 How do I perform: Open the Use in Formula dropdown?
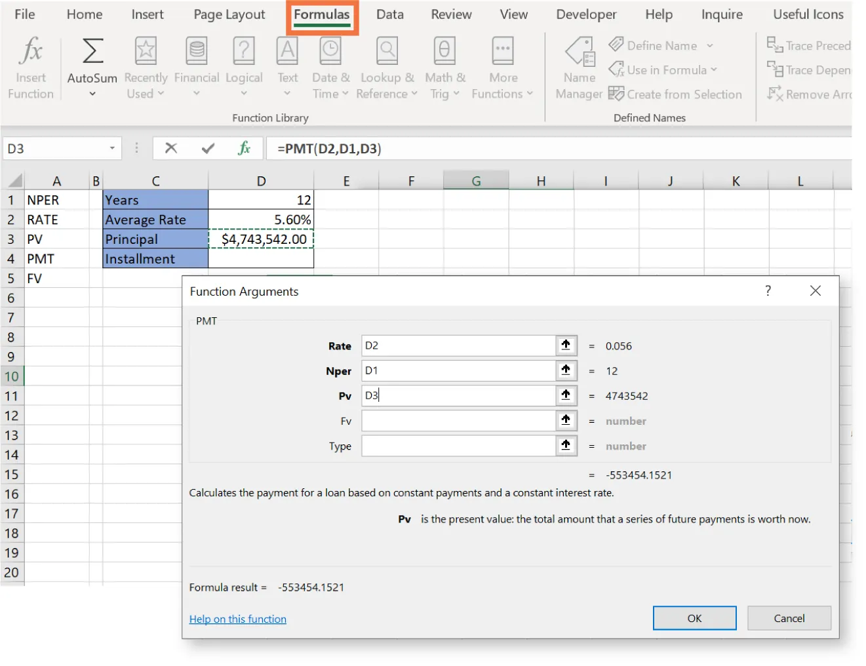click(663, 69)
